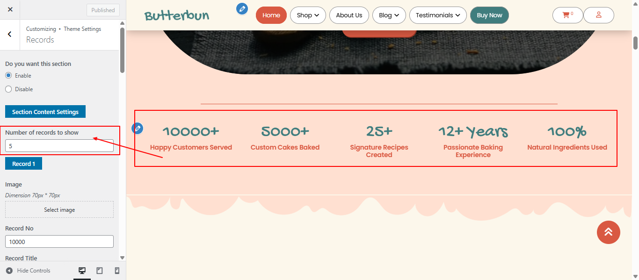Open the account/user icon
The width and height of the screenshot is (639, 280).
(599, 15)
